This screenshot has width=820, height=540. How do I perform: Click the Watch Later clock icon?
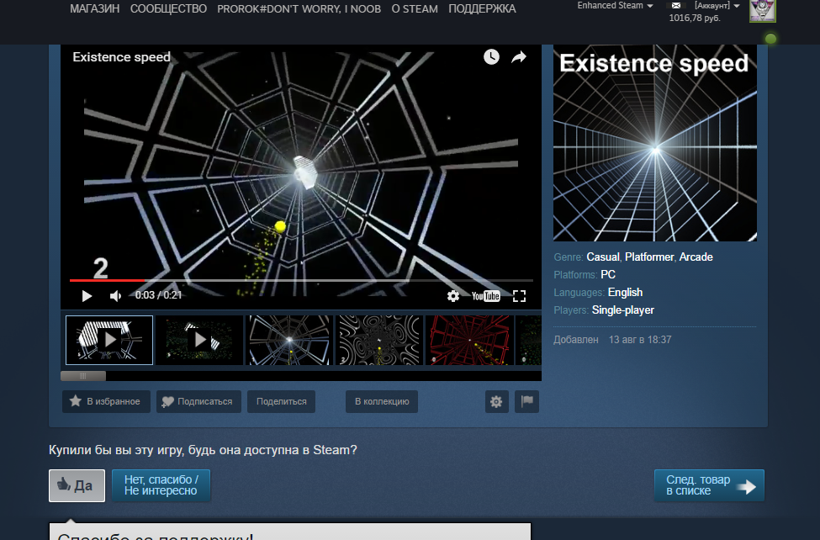491,57
